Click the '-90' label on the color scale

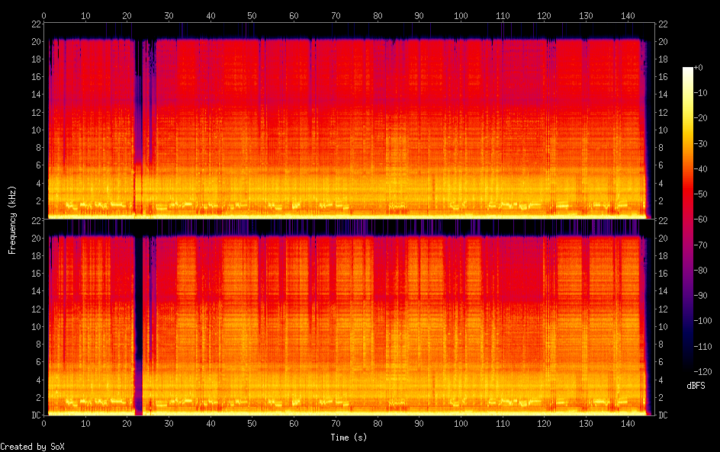tap(701, 296)
